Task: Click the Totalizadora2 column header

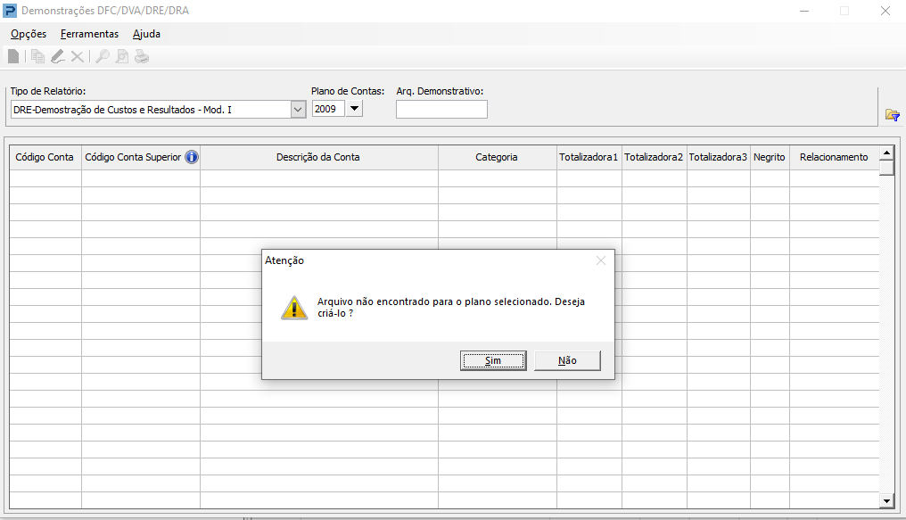Action: click(x=654, y=157)
